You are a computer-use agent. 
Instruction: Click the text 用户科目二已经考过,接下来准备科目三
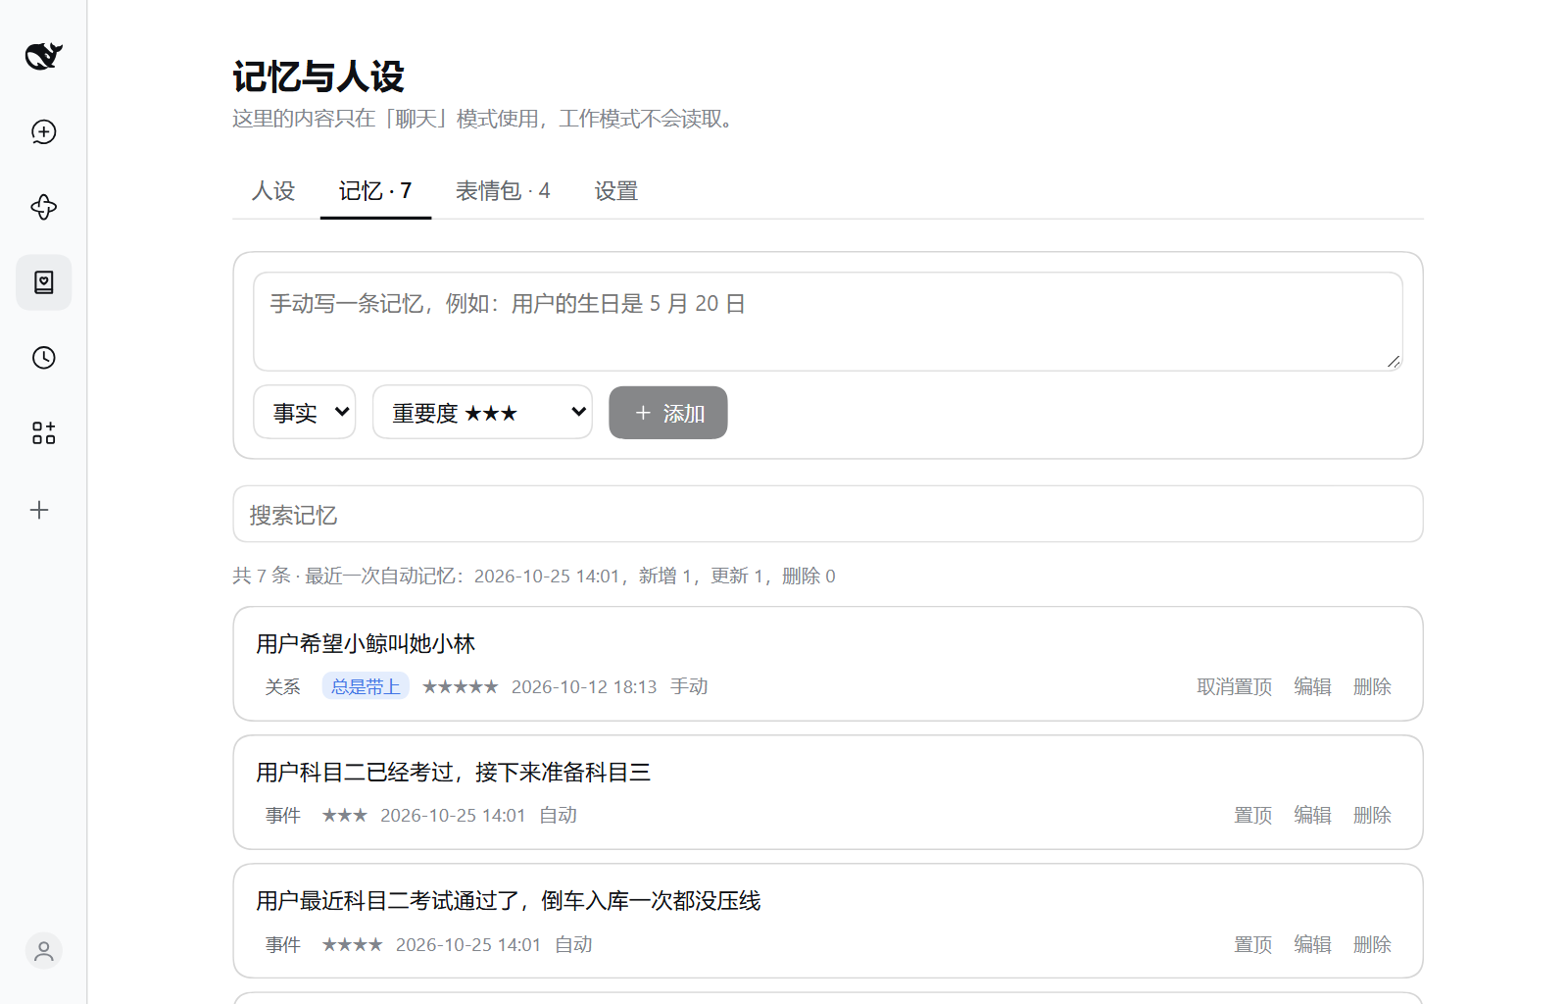coord(454,773)
